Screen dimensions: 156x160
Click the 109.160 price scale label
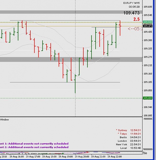click(x=148, y=74)
